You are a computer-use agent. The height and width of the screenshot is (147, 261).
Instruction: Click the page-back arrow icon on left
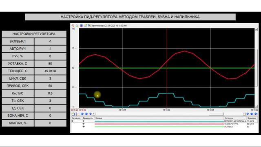86,114
